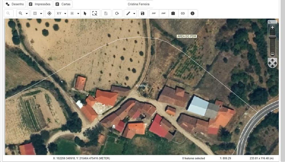285x162 pixels.
Task: Click the save floppy disk icon
Action: pos(143,13)
